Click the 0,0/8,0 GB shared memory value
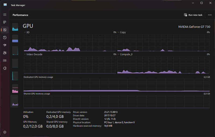 (x=55, y=126)
